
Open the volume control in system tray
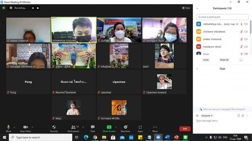tap(220, 137)
